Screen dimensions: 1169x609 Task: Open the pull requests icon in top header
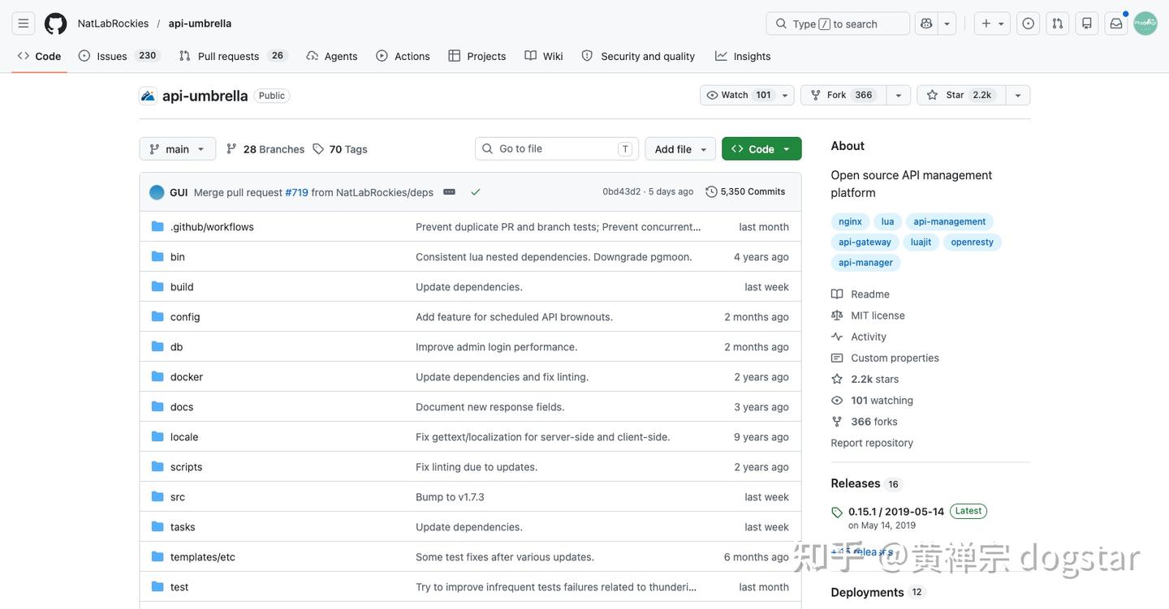(1058, 24)
